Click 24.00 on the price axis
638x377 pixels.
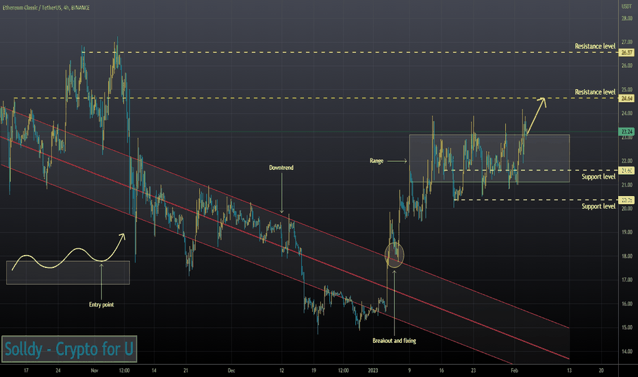coord(626,113)
